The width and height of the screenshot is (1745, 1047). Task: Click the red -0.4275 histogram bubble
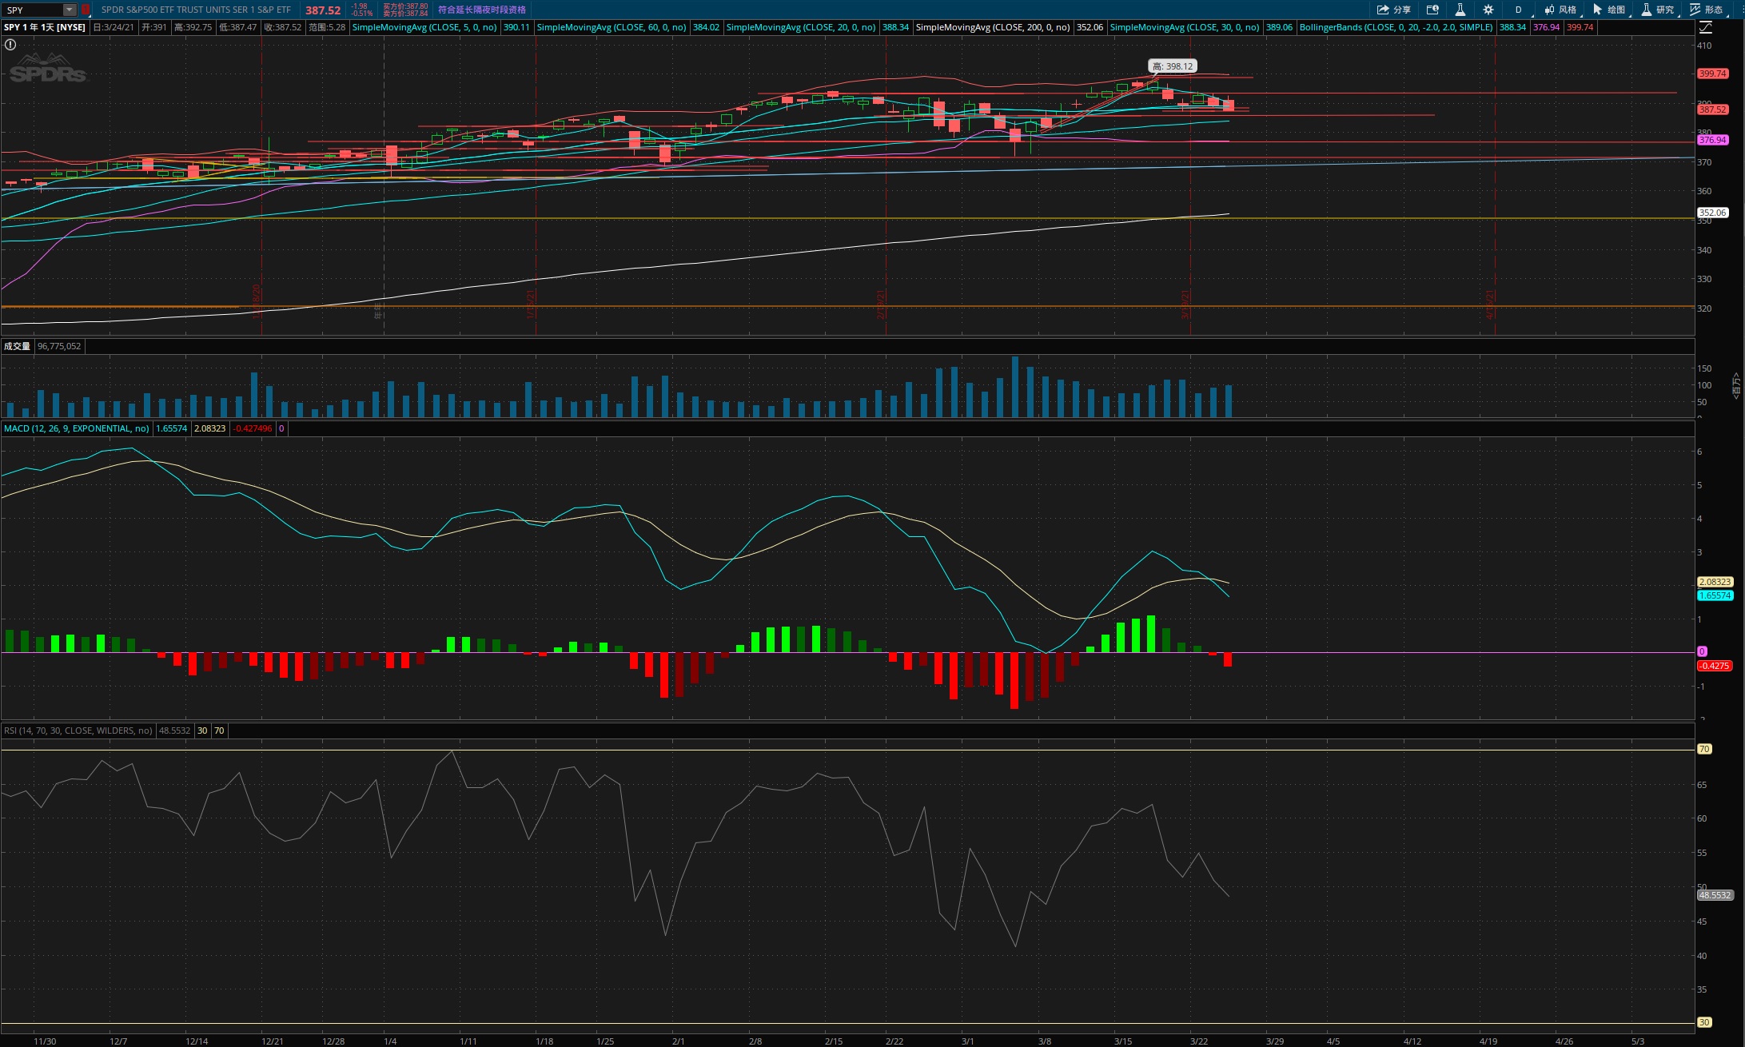(1714, 666)
